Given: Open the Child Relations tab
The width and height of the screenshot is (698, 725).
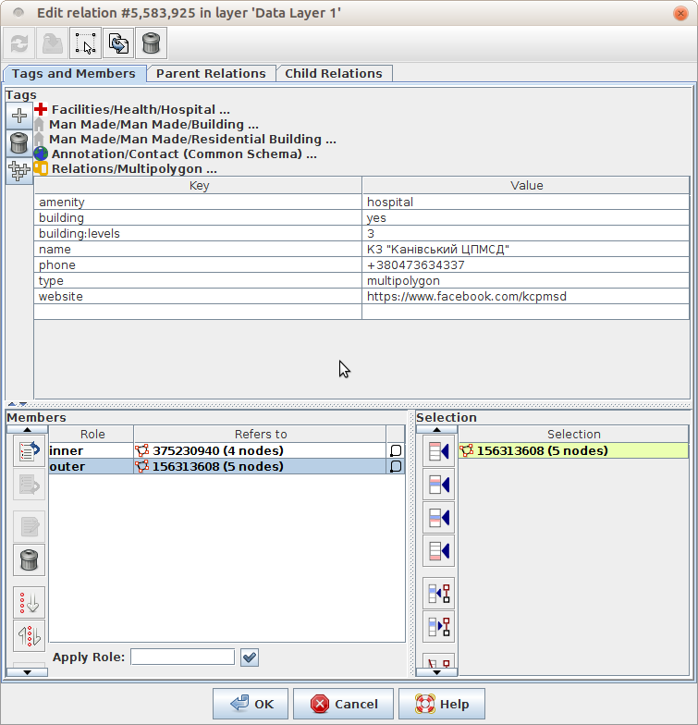Looking at the screenshot, I should pyautogui.click(x=333, y=73).
